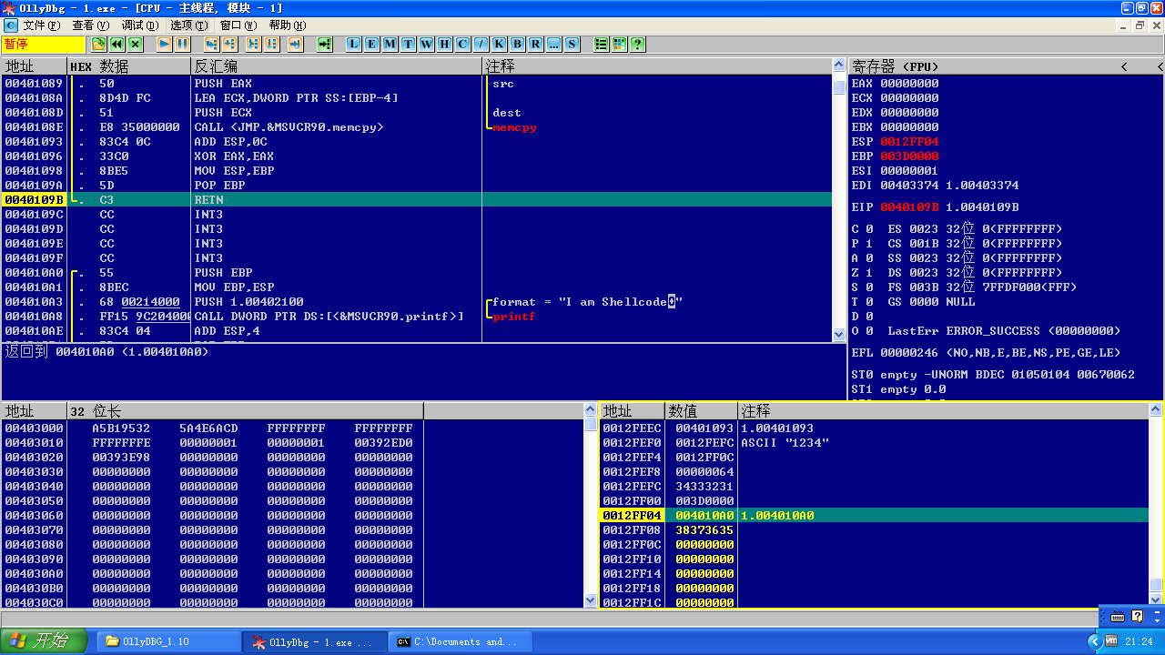Click the Step over toolbar icon

[229, 44]
